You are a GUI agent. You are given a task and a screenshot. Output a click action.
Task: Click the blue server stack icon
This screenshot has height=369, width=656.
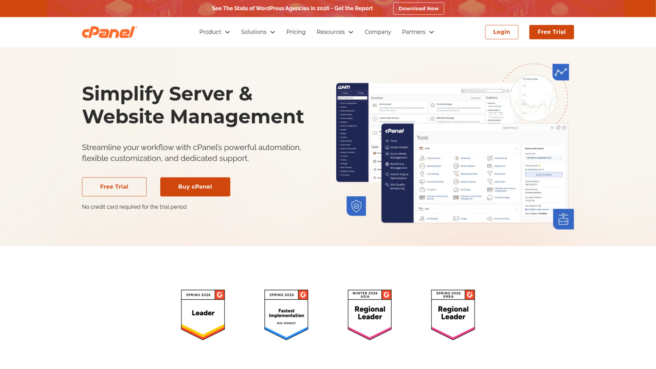point(563,219)
